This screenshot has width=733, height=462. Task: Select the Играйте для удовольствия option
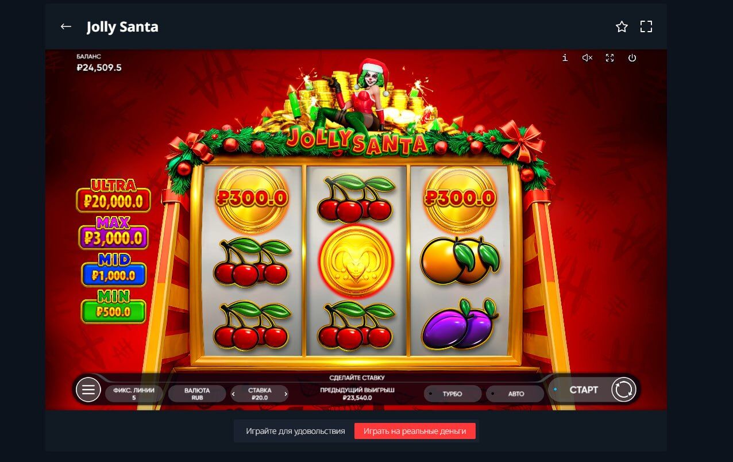click(x=295, y=431)
